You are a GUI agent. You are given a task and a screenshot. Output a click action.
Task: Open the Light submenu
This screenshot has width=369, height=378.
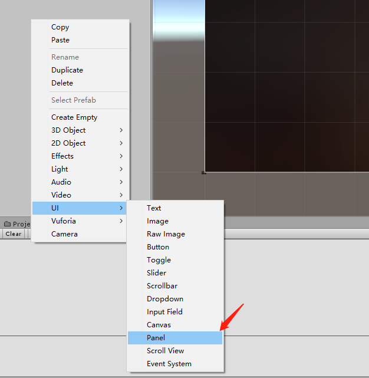[x=80, y=169]
